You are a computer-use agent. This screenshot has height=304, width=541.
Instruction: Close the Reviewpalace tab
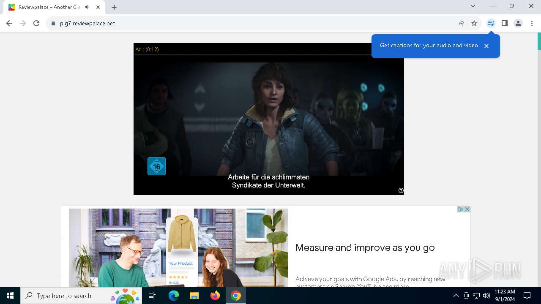pos(98,7)
